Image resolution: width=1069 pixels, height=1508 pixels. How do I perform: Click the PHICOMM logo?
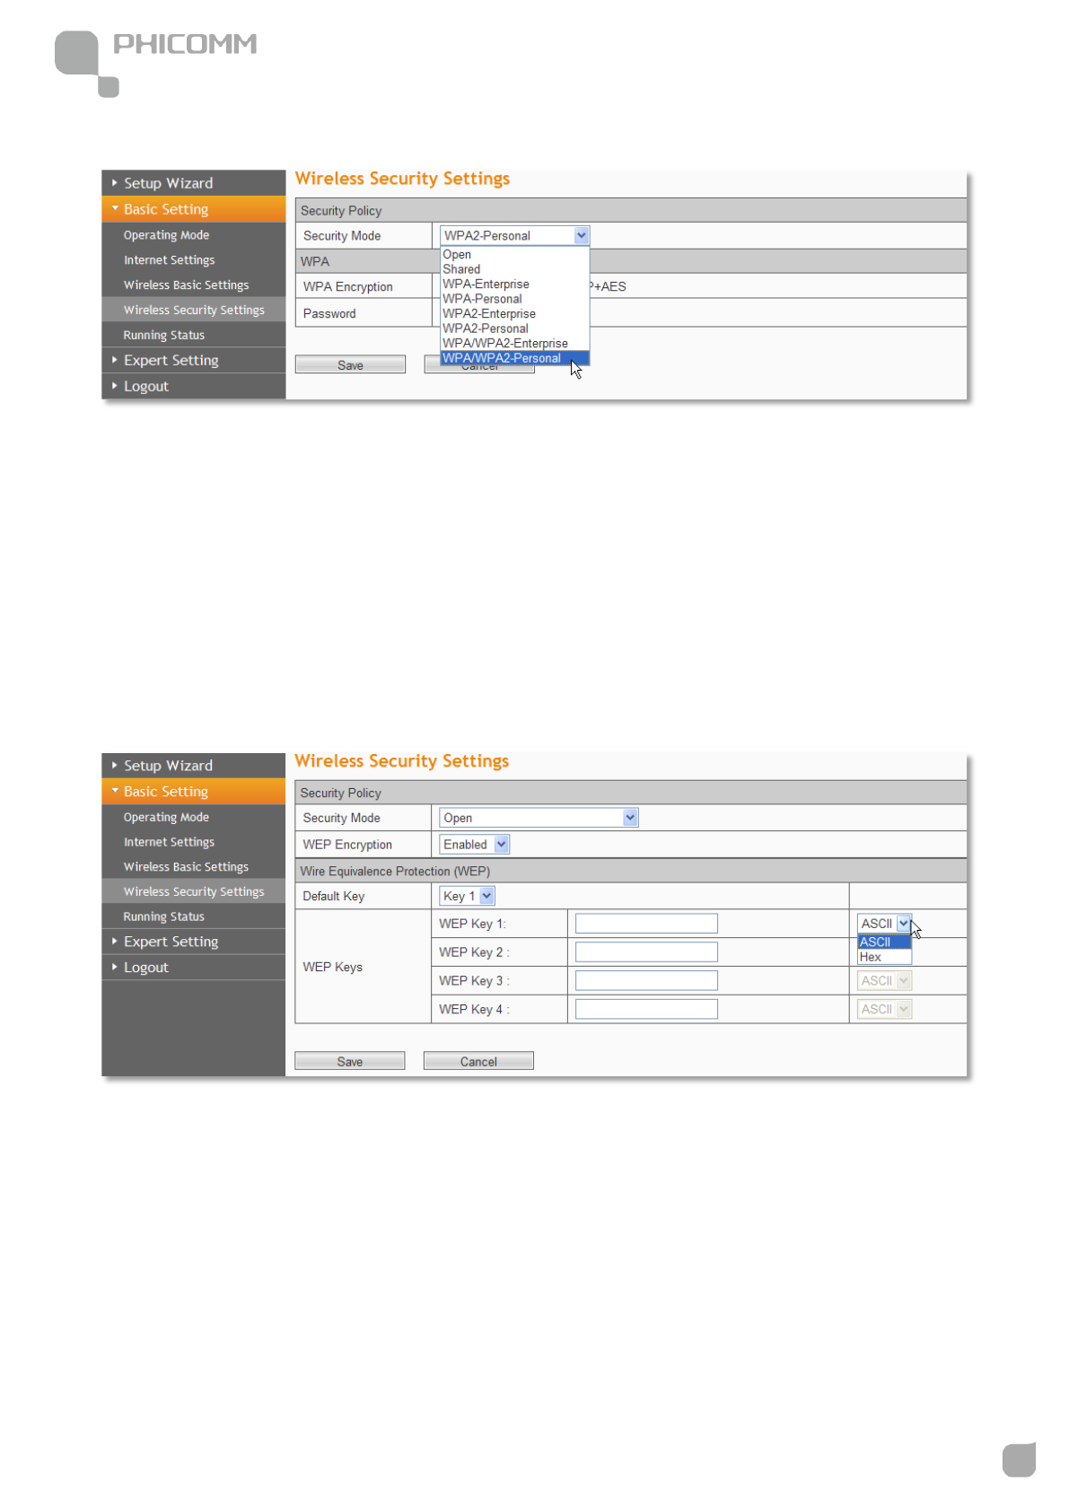(x=155, y=63)
